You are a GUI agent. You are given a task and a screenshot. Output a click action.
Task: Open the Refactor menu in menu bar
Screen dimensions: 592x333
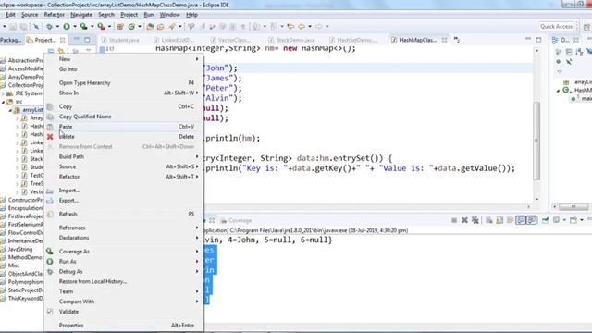(x=54, y=15)
